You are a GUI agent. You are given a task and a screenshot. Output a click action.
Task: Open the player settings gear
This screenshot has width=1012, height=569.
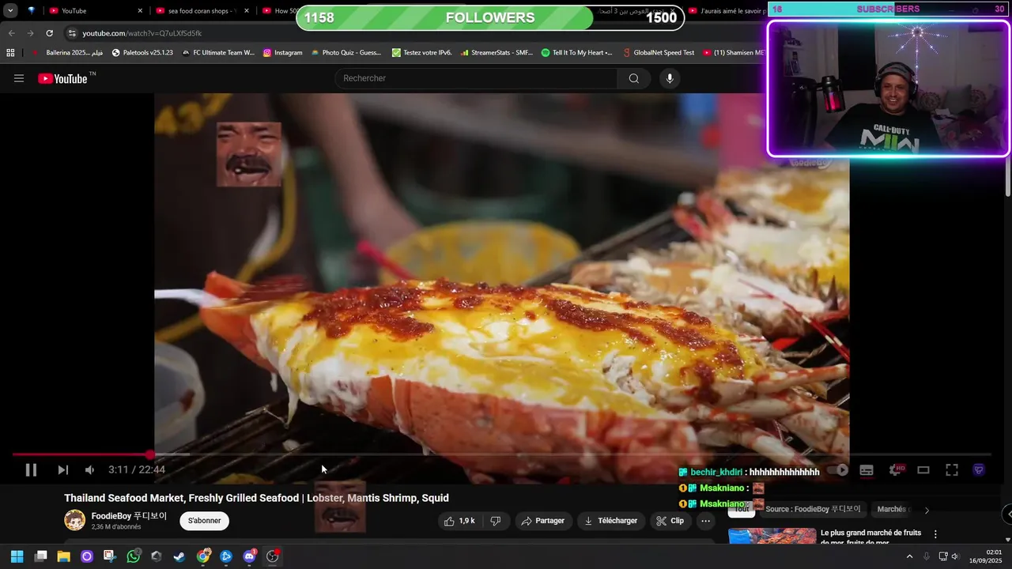896,469
